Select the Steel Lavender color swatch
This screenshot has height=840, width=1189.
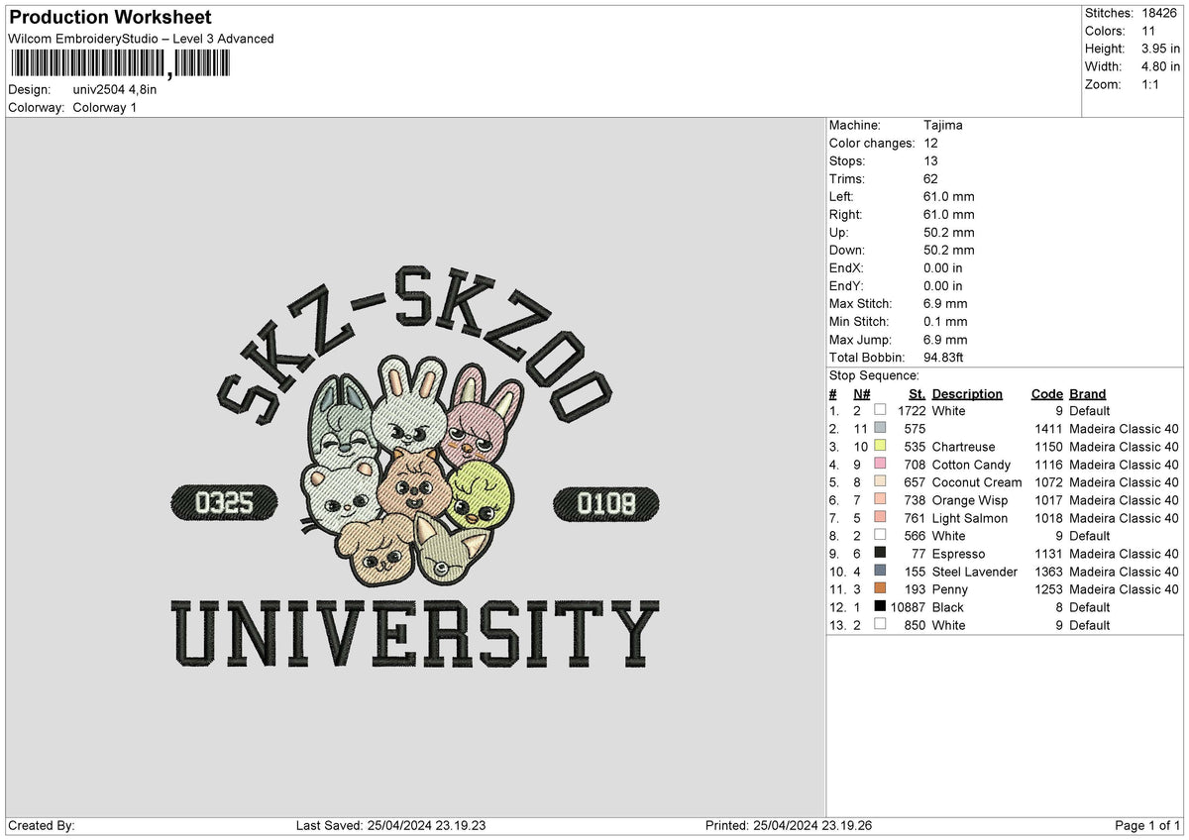pyautogui.click(x=880, y=571)
